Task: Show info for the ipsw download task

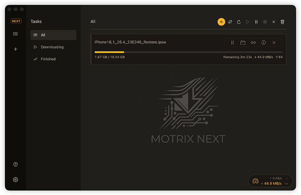Action: (x=263, y=43)
